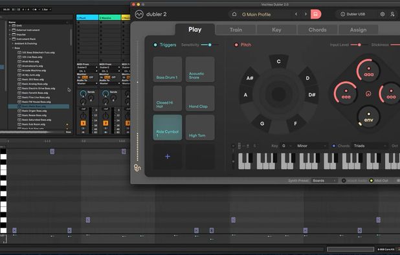Set track 1 Monitor to Off

[91, 77]
